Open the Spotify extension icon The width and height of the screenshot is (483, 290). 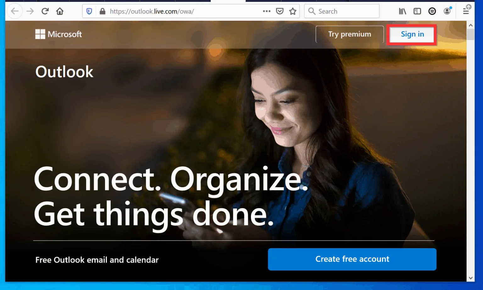432,11
